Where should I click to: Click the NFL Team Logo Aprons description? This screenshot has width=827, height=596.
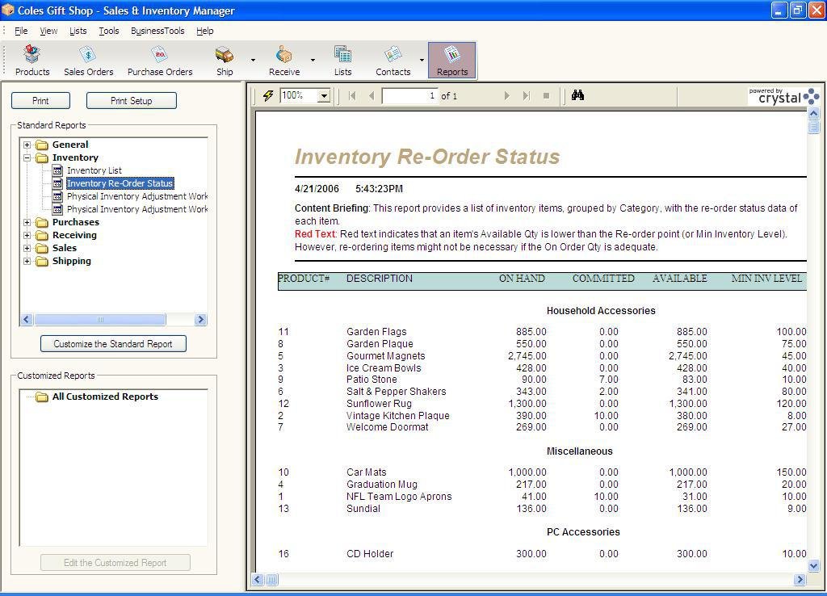(x=399, y=497)
